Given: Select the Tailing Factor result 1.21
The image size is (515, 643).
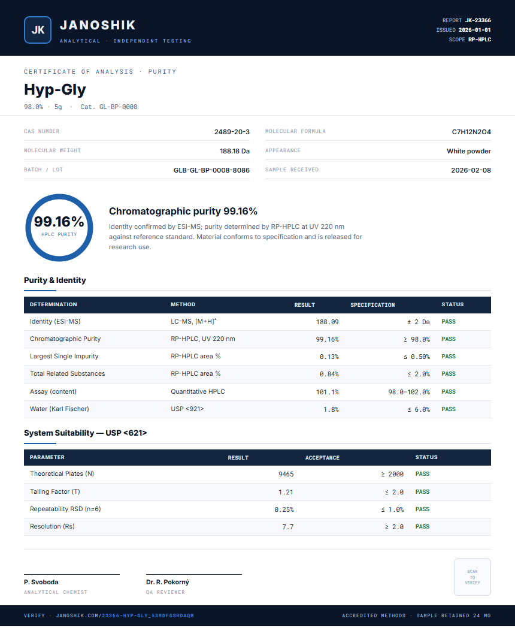Looking at the screenshot, I should [286, 492].
